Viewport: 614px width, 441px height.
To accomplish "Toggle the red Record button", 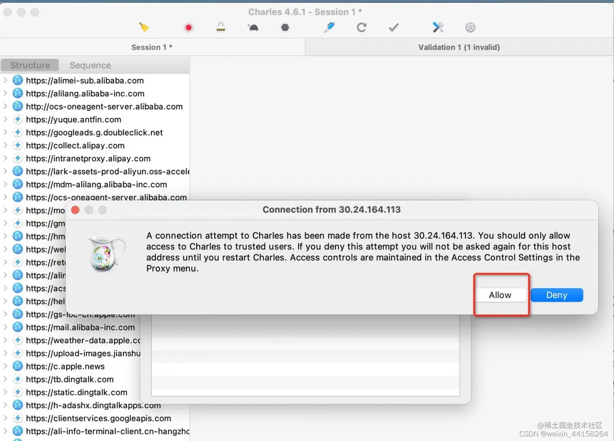I will pyautogui.click(x=188, y=27).
